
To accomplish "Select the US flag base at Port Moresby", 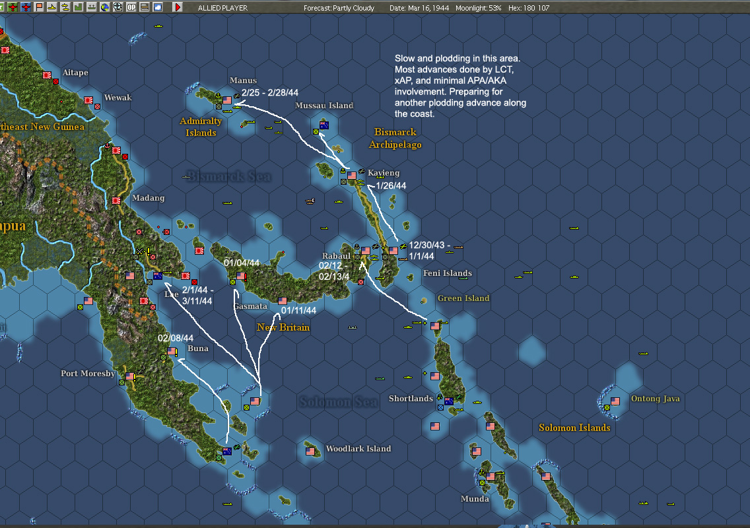I will pyautogui.click(x=130, y=376).
